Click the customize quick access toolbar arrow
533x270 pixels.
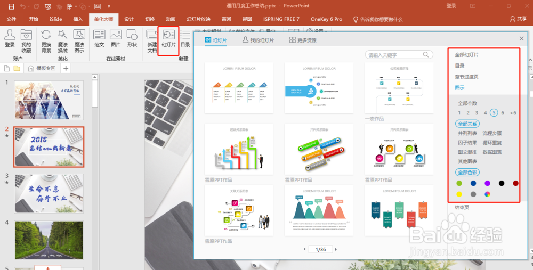click(109, 6)
